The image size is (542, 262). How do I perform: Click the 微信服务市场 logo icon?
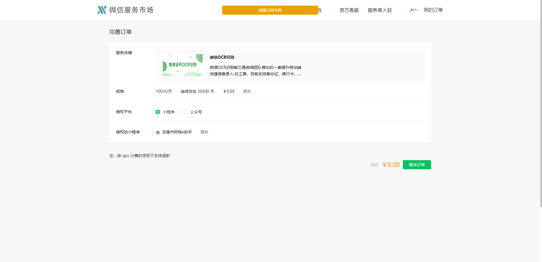point(102,10)
